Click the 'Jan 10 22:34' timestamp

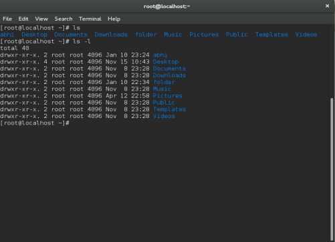click(128, 82)
